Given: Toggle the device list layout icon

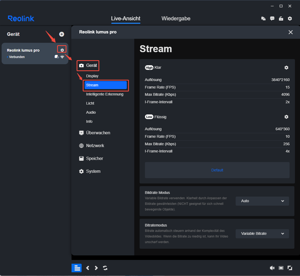Looking at the screenshot, I should pyautogui.click(x=77, y=268).
